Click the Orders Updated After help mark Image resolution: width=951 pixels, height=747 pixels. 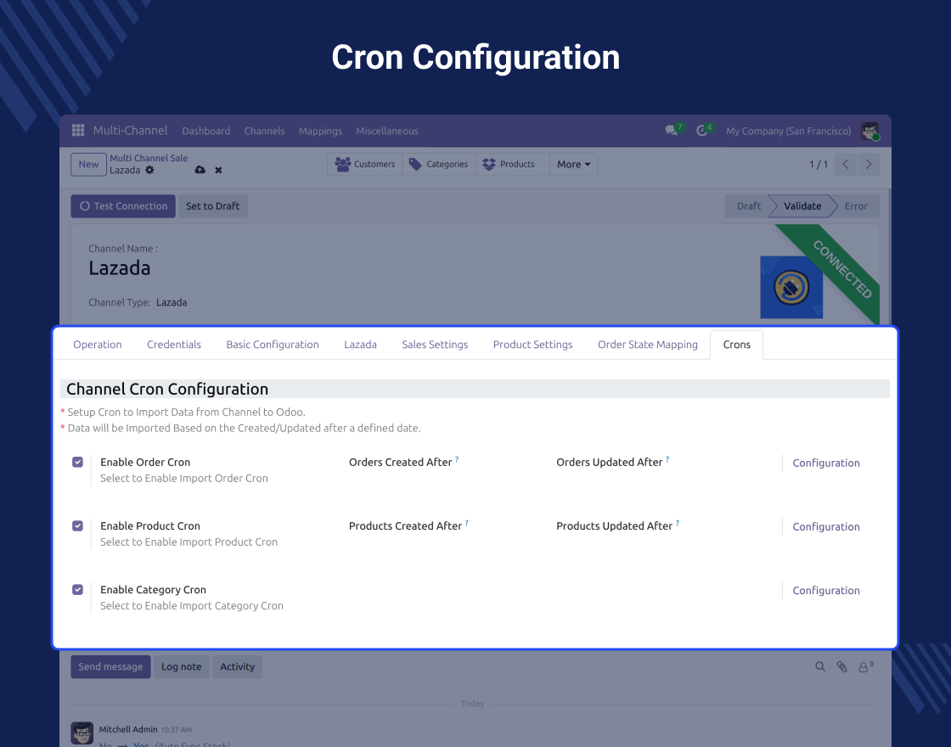coord(667,459)
